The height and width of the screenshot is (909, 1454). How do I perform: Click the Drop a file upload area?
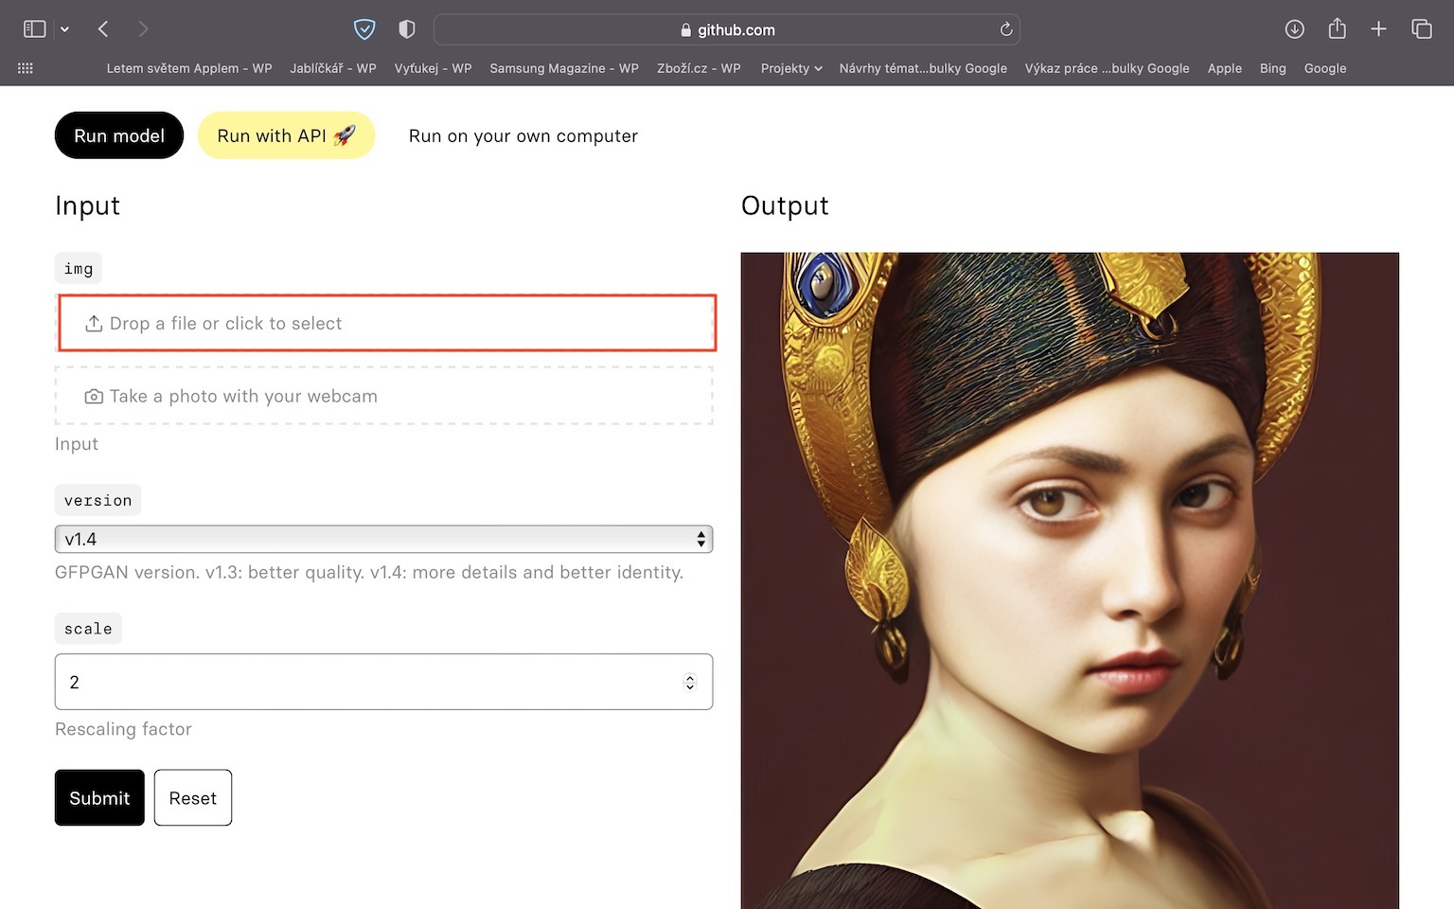pyautogui.click(x=386, y=323)
